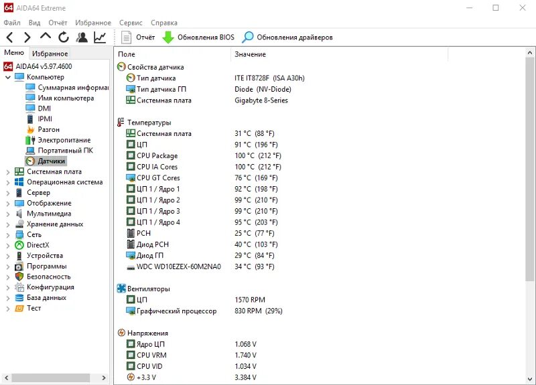Viewport: 536px width, 385px height.
Task: Go back with the left arrow icon
Action: pos(9,37)
